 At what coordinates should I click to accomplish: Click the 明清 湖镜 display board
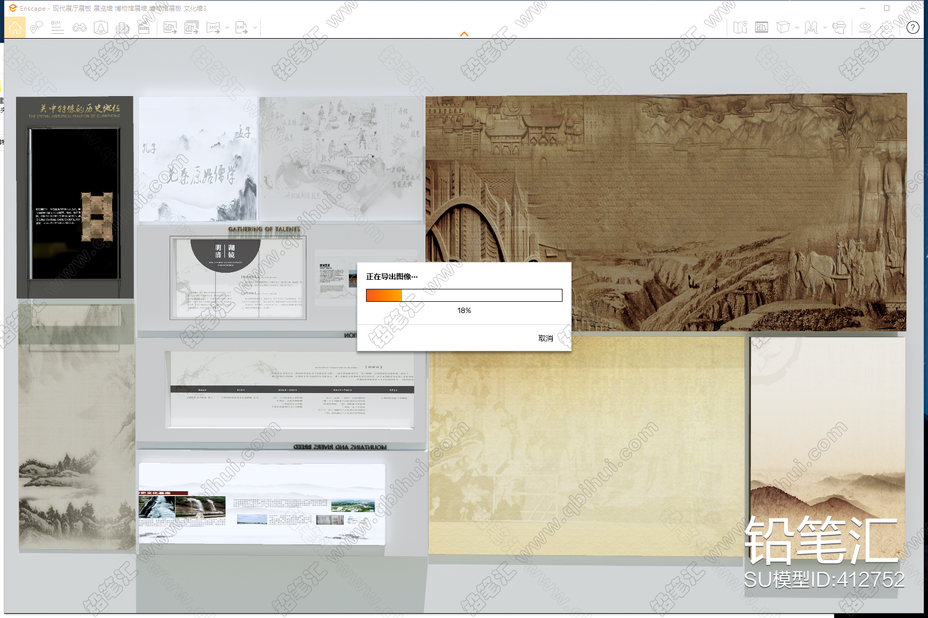(x=238, y=278)
